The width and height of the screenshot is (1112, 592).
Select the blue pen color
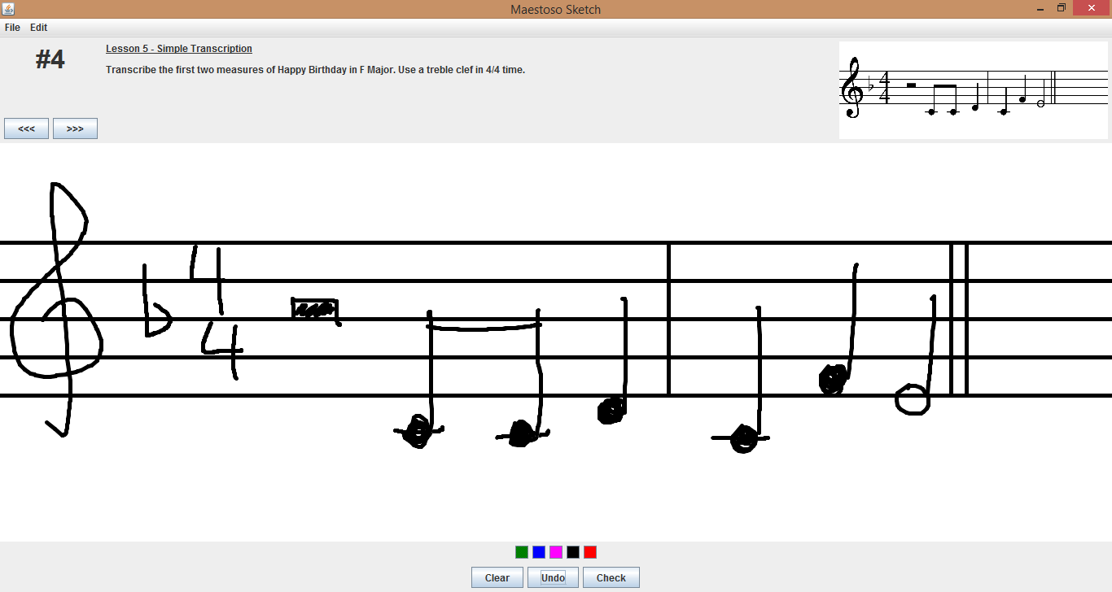point(539,552)
